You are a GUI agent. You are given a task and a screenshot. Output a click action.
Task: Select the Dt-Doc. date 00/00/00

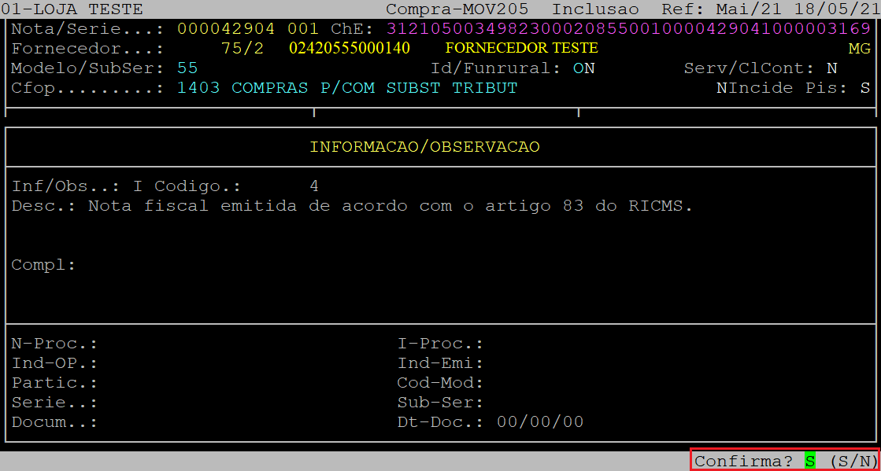(x=540, y=422)
